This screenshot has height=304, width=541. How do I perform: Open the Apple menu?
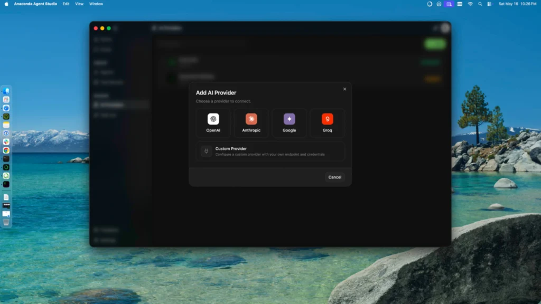6,4
